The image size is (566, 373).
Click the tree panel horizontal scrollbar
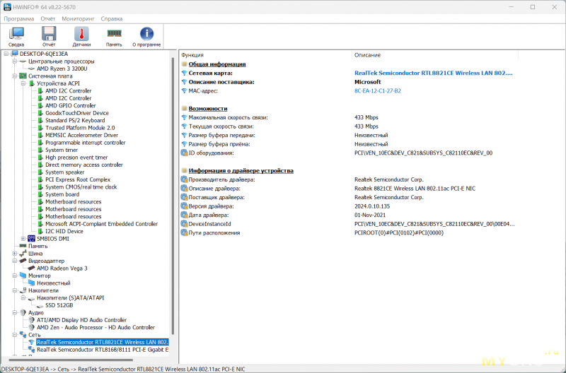point(71,360)
